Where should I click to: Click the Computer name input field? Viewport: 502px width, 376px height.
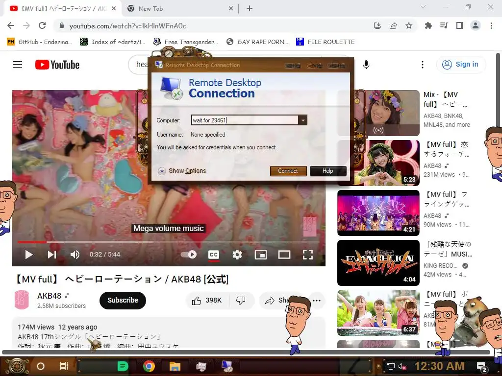[x=245, y=120]
